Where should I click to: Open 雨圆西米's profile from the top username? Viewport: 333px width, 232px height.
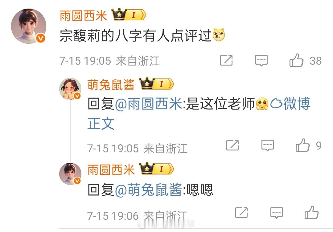coord(83,16)
